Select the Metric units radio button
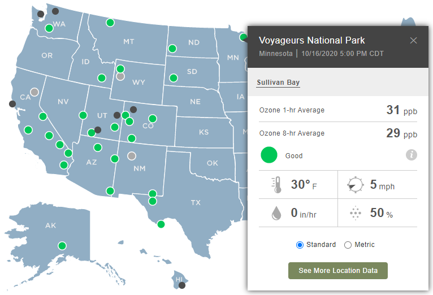 348,245
